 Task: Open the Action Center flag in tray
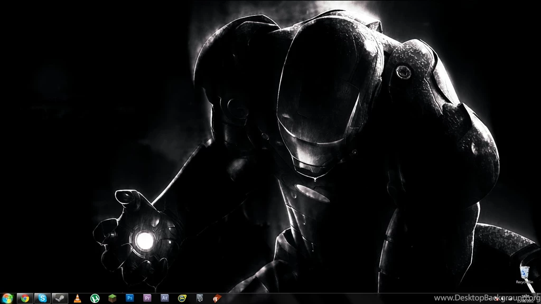tap(497, 299)
